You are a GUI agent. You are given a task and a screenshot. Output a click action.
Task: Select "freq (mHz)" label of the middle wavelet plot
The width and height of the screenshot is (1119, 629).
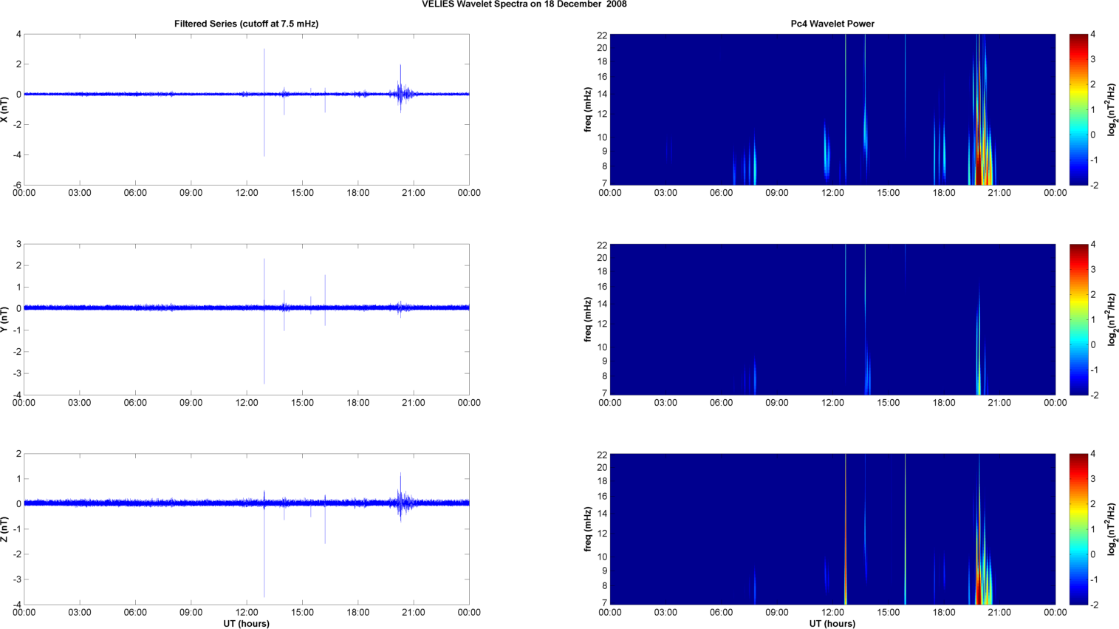(588, 319)
